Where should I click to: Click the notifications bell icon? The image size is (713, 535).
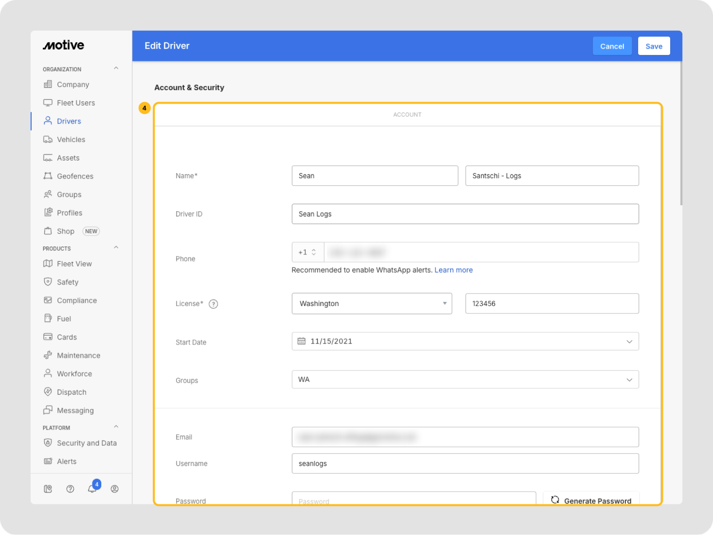(x=92, y=489)
